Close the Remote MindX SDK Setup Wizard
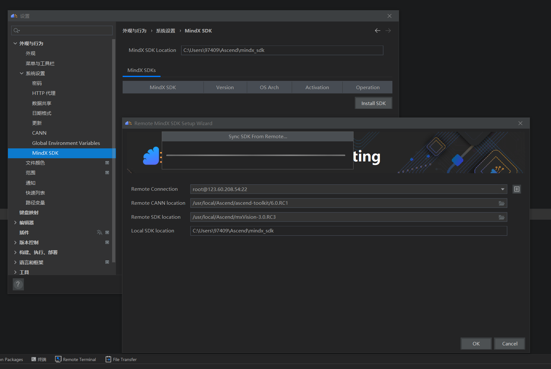Screen dimensions: 551x369 pos(520,123)
